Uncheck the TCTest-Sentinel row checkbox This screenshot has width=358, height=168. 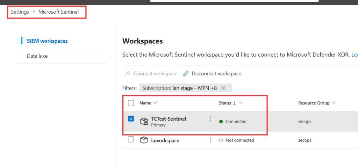[131, 119]
